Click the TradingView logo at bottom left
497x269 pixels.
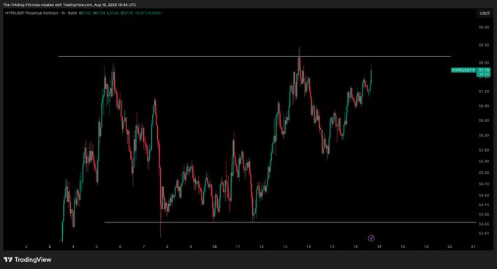pos(27,259)
